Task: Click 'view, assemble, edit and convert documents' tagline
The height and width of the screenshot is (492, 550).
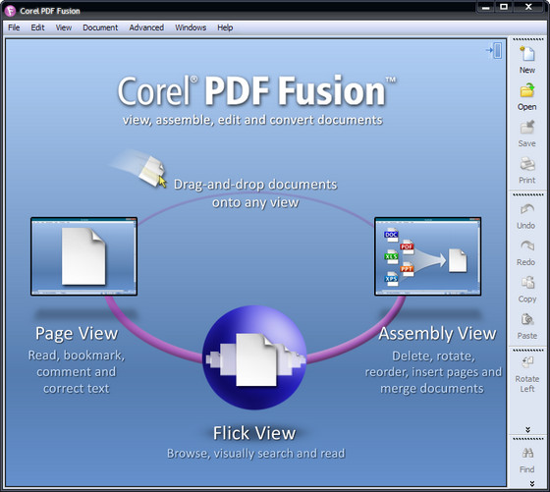Action: tap(252, 120)
